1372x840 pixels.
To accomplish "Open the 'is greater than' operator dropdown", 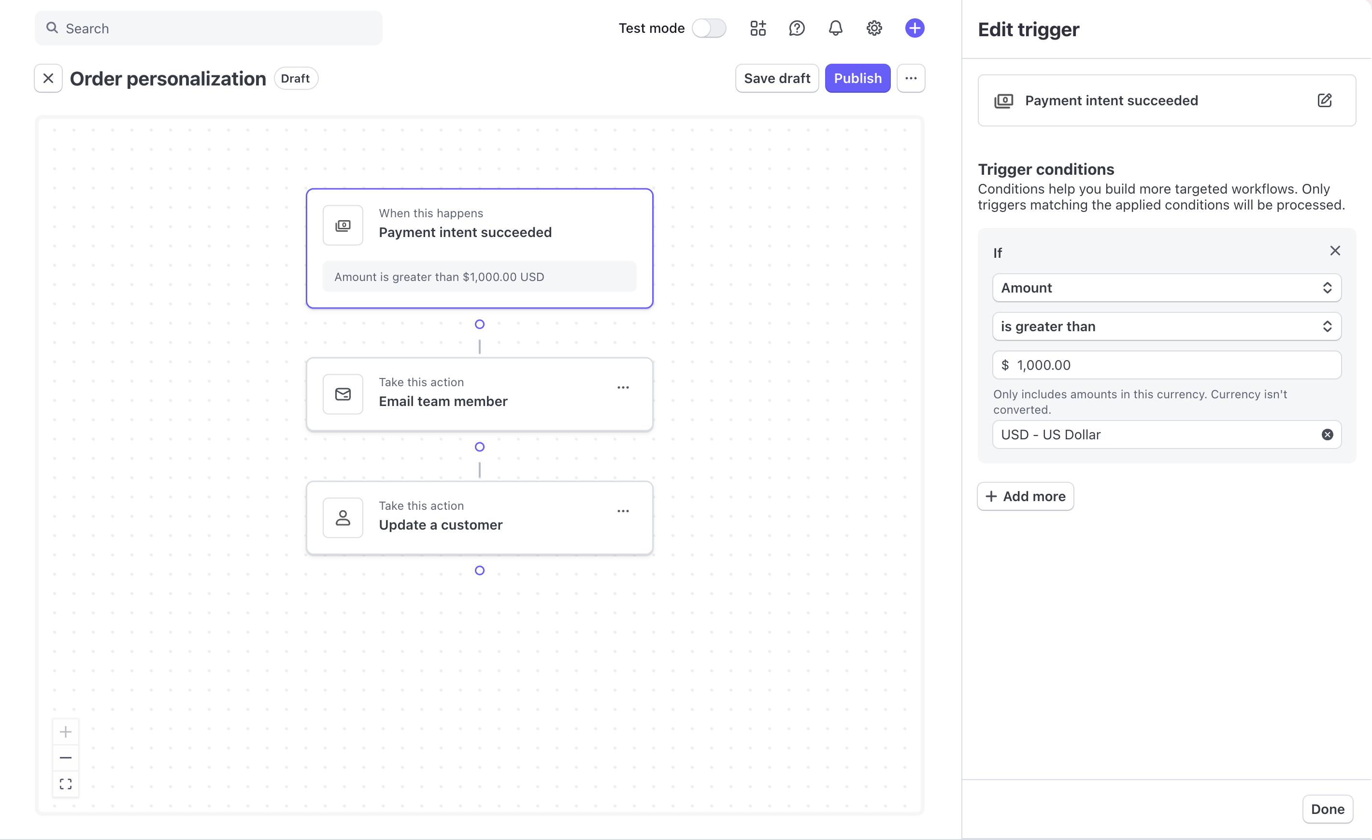I will (x=1166, y=326).
